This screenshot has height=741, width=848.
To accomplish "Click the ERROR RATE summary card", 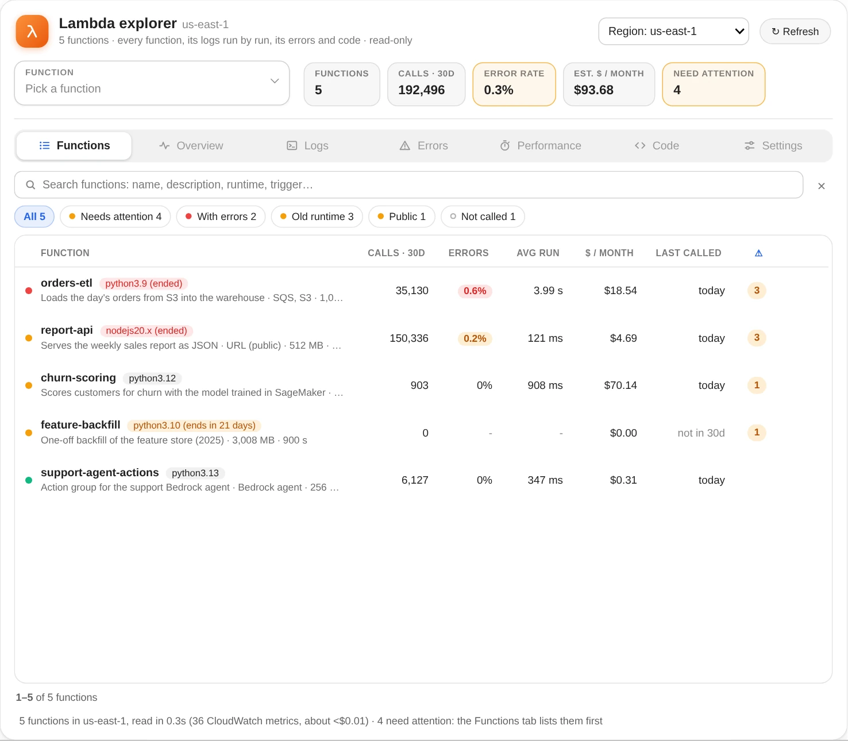I will pos(514,84).
